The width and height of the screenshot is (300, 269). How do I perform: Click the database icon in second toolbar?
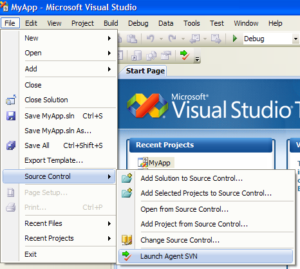pos(136,55)
